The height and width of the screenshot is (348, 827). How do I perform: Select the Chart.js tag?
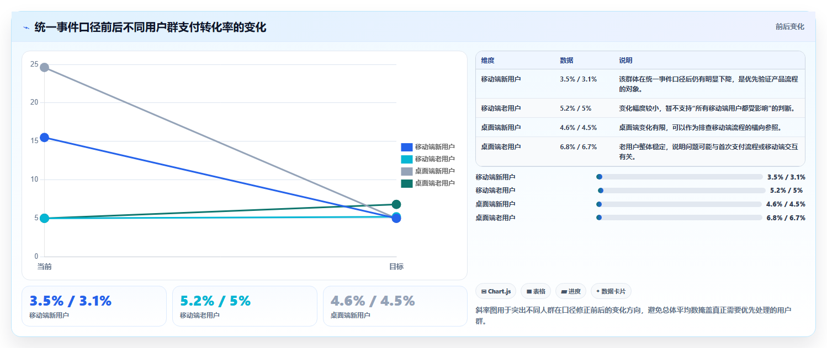496,291
